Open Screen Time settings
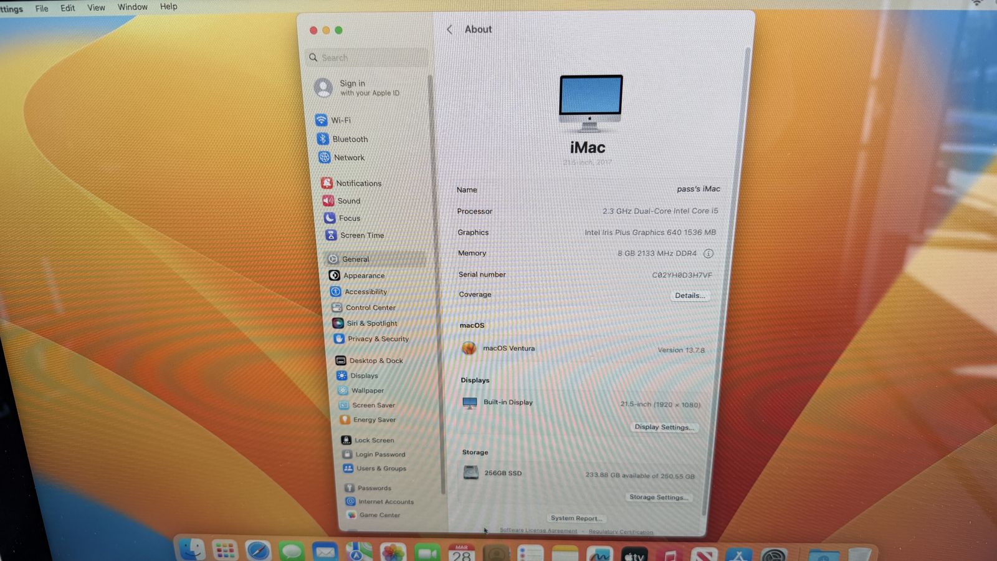 click(x=361, y=235)
